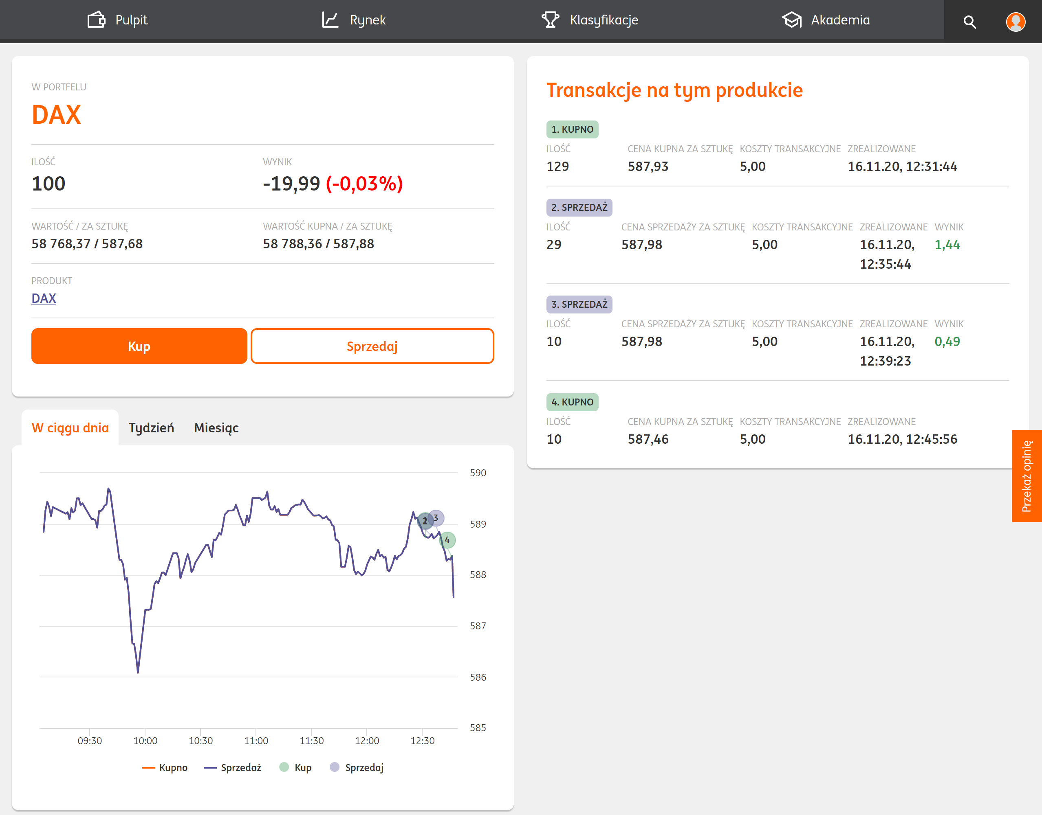Click the DAX heading in portfolio card
The height and width of the screenshot is (815, 1042).
[x=56, y=115]
